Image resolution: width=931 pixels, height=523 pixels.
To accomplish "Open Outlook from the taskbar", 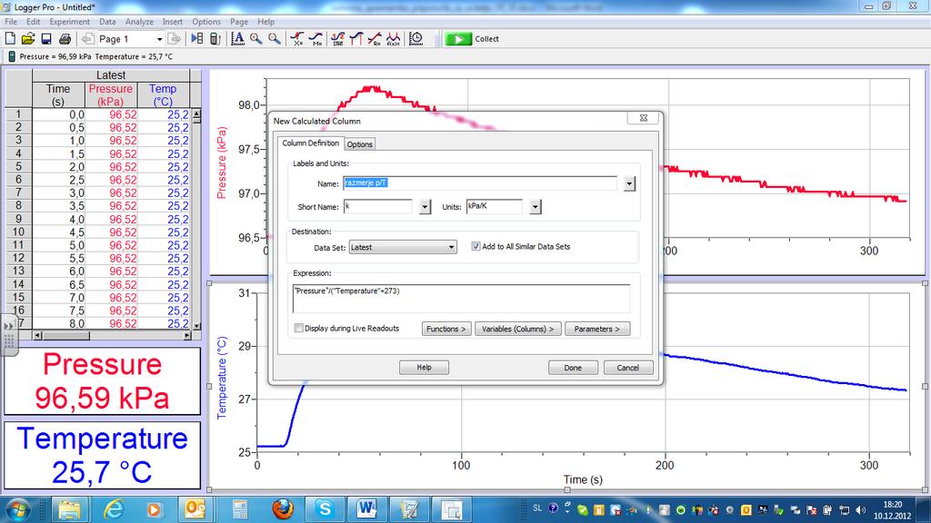I will point(196,509).
